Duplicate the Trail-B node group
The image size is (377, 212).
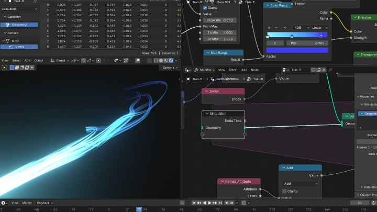[x=318, y=70]
